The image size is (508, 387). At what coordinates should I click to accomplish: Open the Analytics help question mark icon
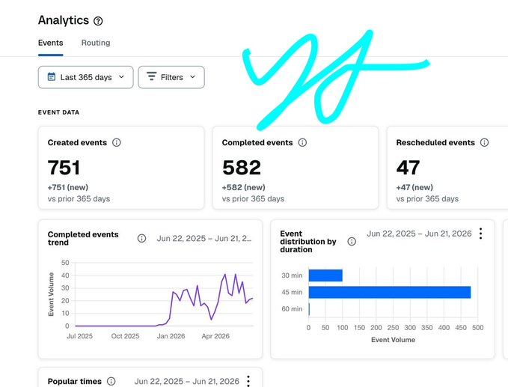tap(98, 21)
